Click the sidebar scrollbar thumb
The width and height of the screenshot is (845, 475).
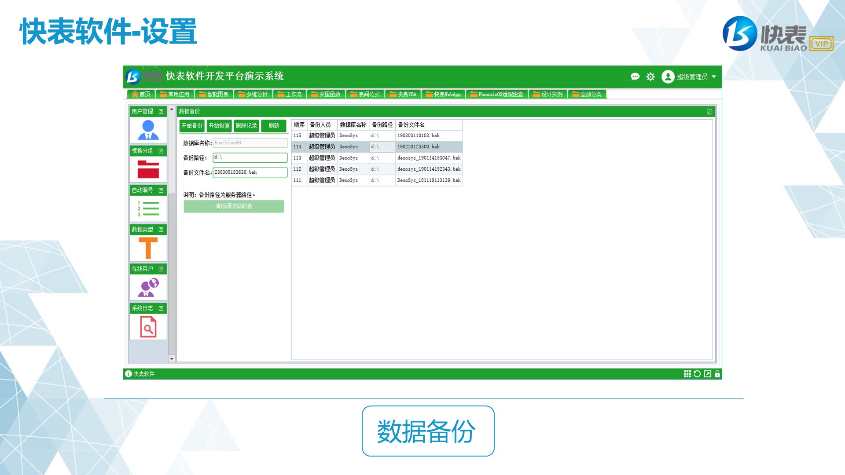pyautogui.click(x=172, y=274)
